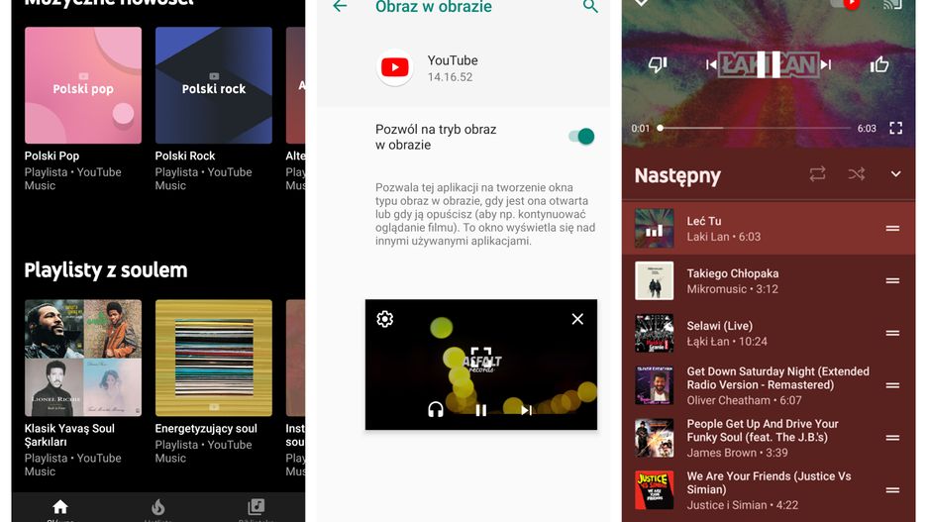
Task: Play Takiego Chłopaka from the queue
Action: coord(769,280)
